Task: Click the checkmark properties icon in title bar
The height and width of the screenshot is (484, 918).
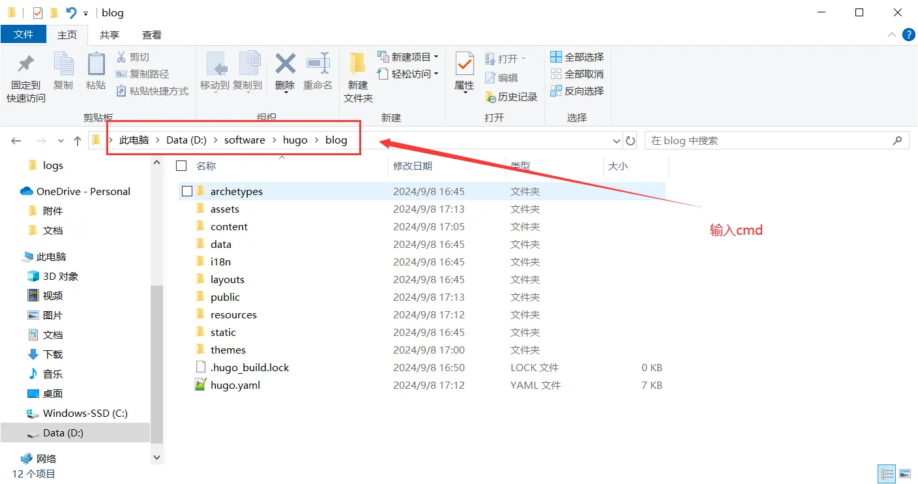Action: 38,12
